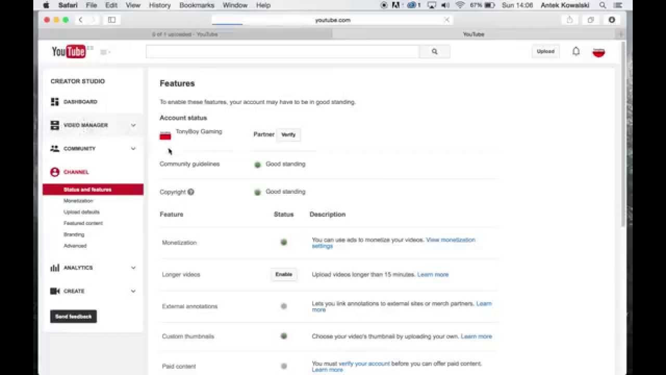This screenshot has height=375, width=666.
Task: Open the Safari History menu
Action: pyautogui.click(x=160, y=5)
